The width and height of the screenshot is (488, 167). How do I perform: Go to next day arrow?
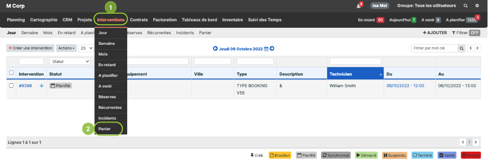click(x=272, y=49)
